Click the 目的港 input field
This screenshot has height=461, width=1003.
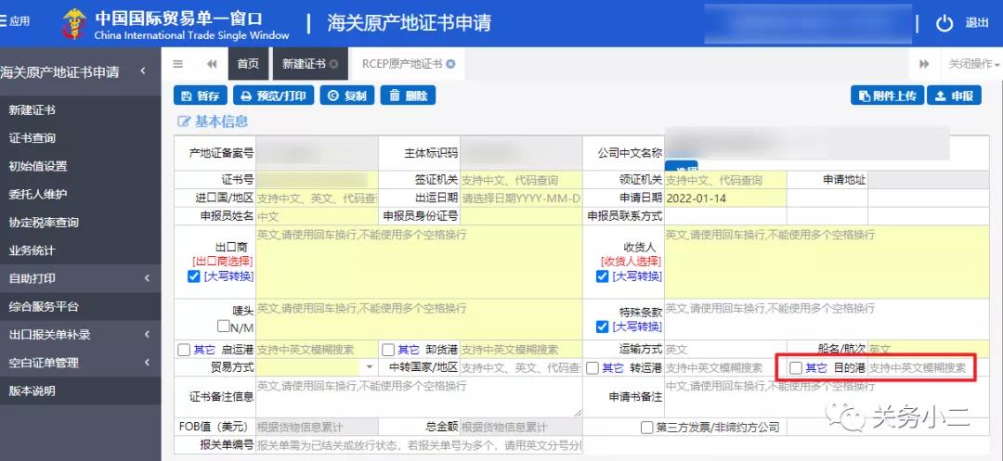[x=919, y=367]
